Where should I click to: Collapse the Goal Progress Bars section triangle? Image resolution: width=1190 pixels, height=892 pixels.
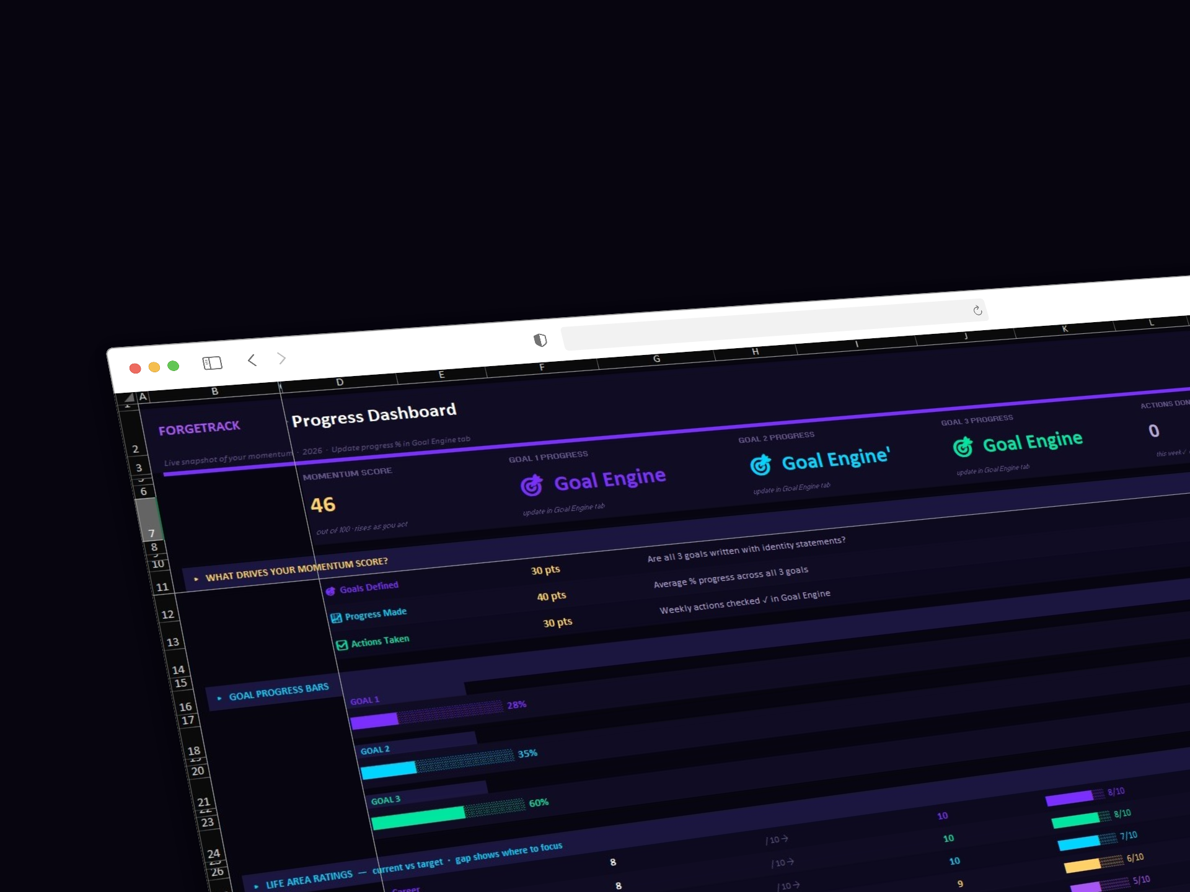(x=219, y=698)
